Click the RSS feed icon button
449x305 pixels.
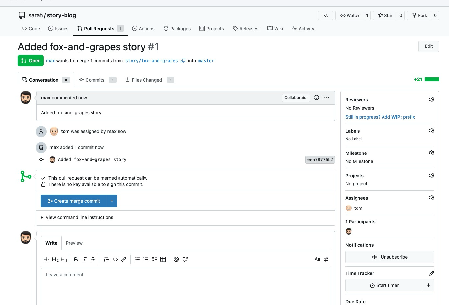325,15
